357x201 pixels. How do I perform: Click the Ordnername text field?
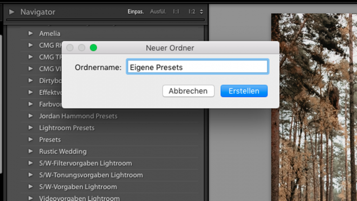(x=197, y=67)
